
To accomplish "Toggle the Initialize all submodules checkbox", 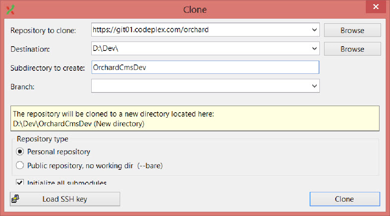I will point(19,183).
